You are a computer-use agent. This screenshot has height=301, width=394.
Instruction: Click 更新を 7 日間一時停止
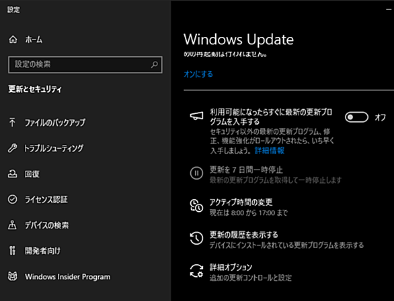pyautogui.click(x=246, y=170)
